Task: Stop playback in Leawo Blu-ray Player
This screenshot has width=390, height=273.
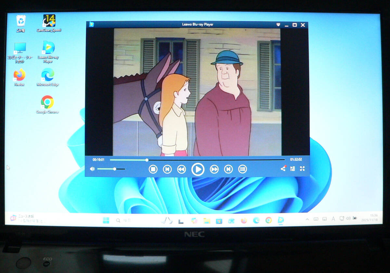Action: [x=153, y=169]
